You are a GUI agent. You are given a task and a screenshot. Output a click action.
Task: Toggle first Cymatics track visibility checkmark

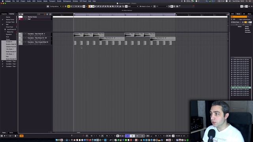pos(3,62)
